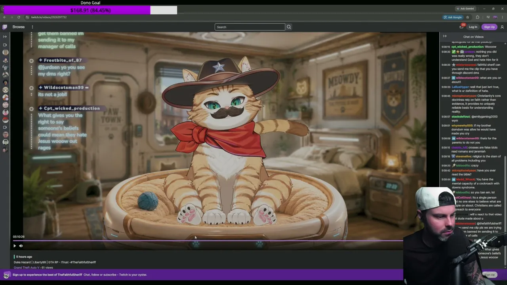Click Cpt_wicked_production in the video overlay chat
Image resolution: width=507 pixels, height=285 pixels.
(72, 108)
